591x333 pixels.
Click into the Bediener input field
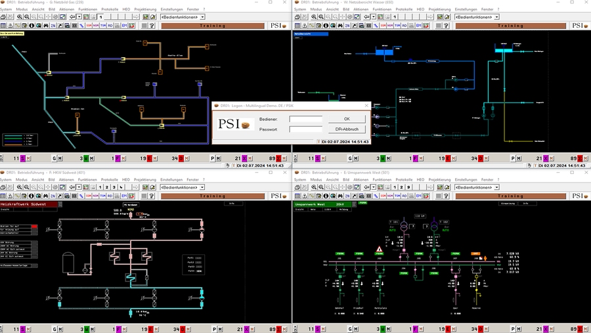[x=305, y=119]
